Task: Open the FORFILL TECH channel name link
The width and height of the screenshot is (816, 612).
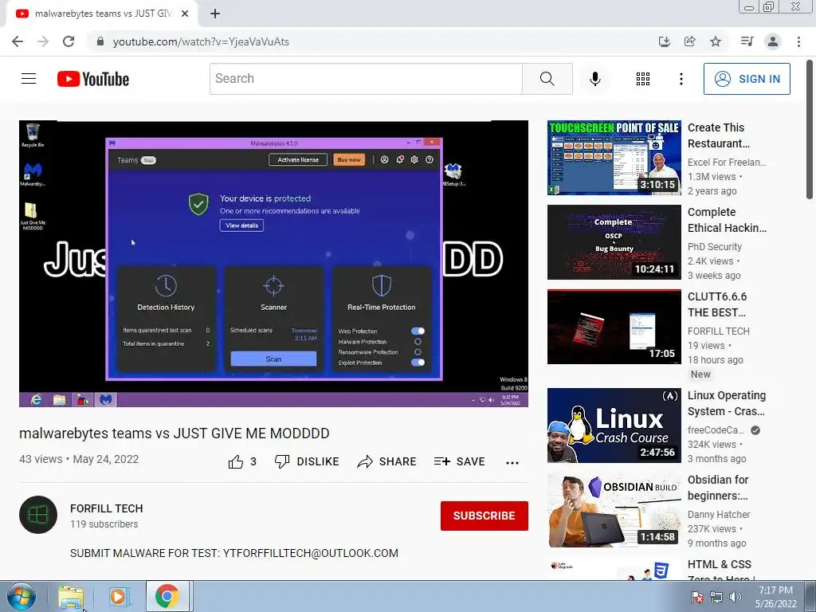Action: pyautogui.click(x=107, y=508)
